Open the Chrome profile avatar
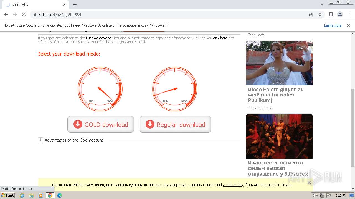 click(340, 14)
